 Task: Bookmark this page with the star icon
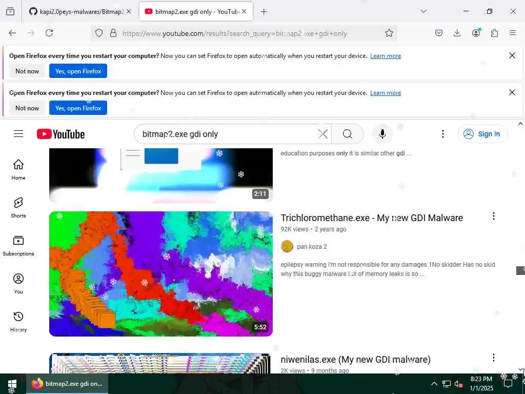(x=389, y=33)
